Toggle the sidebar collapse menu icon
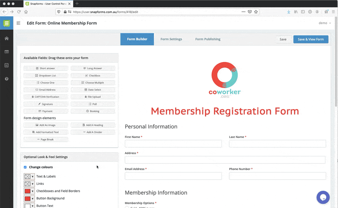338x208 pixels. [x=18, y=23]
